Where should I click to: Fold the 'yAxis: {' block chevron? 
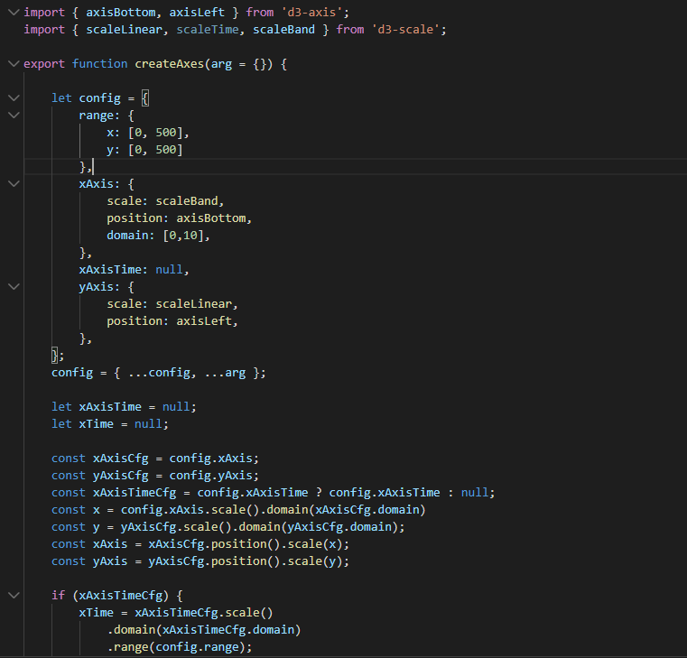coord(14,287)
